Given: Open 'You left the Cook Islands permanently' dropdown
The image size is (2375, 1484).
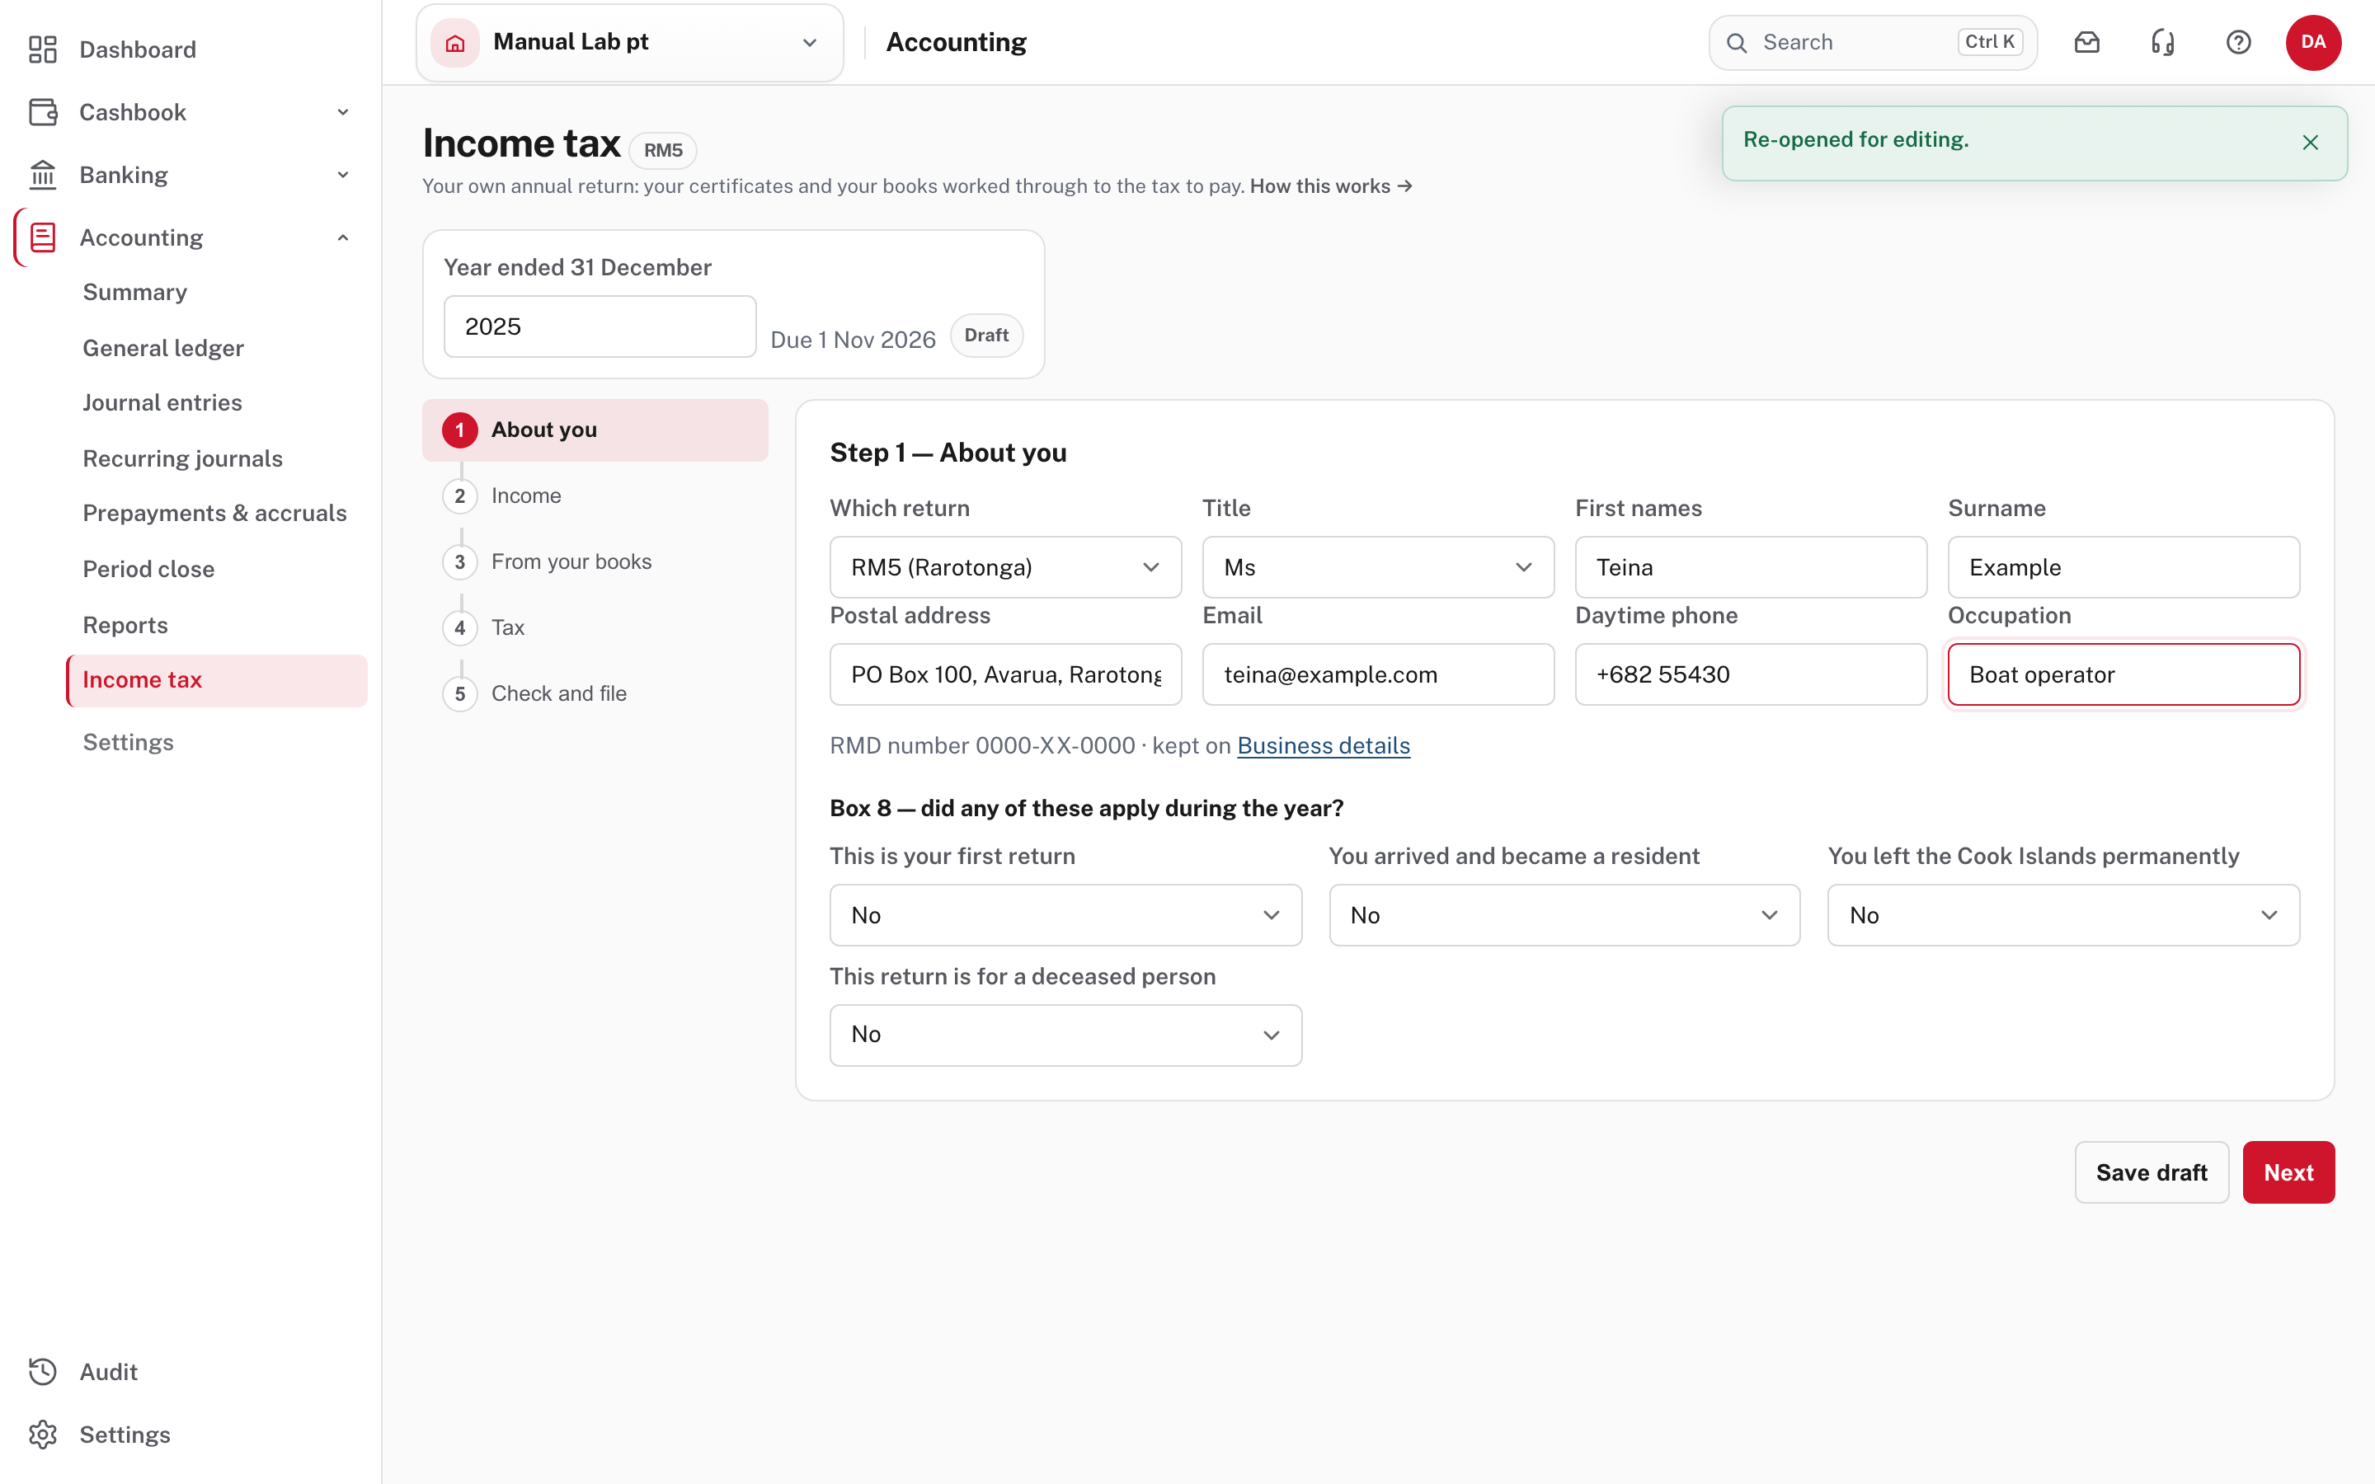Looking at the screenshot, I should point(2063,915).
